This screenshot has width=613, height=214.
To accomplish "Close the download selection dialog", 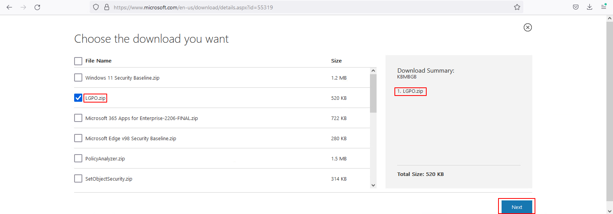I will (x=528, y=27).
